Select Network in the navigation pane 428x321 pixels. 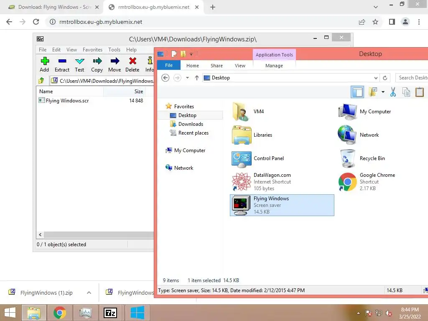(x=183, y=168)
